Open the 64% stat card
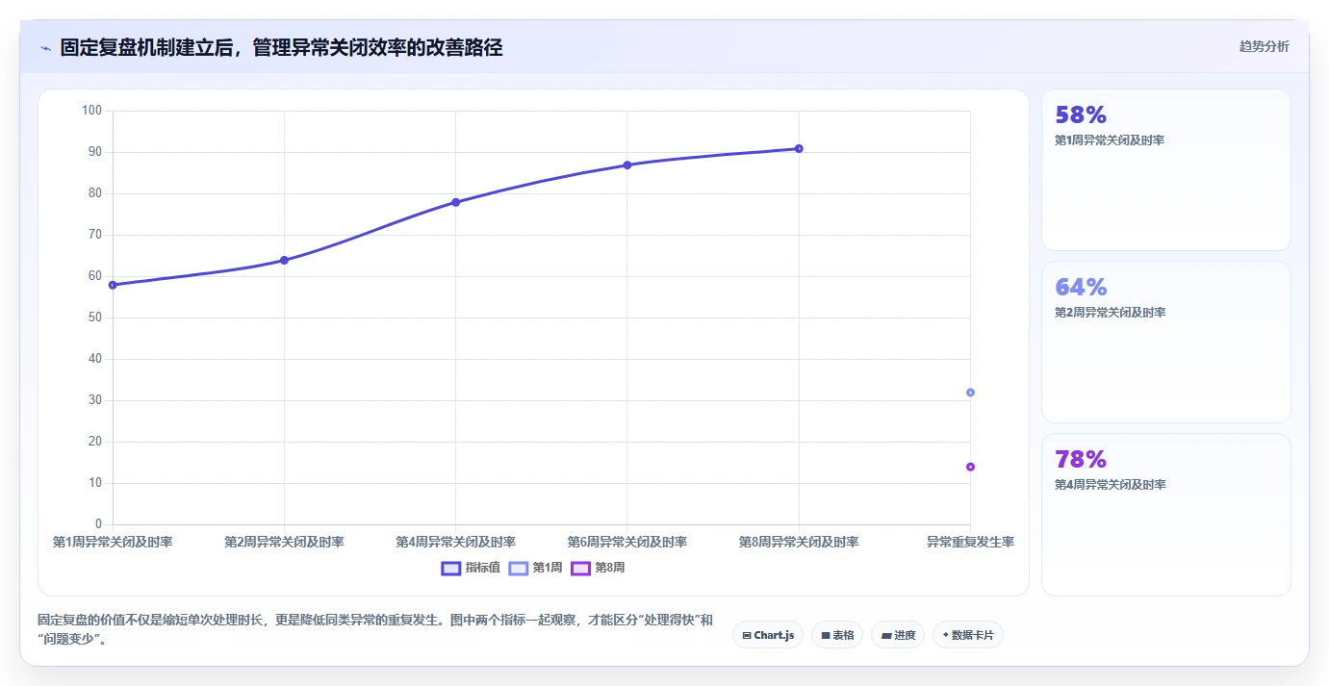The image size is (1329, 686). (x=1165, y=342)
